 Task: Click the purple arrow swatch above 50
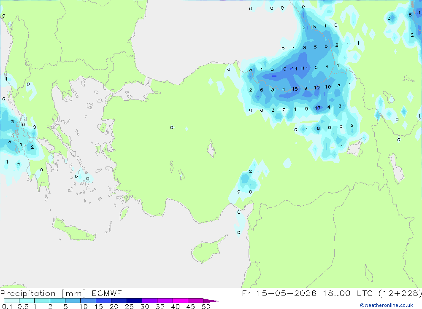pos(211,301)
